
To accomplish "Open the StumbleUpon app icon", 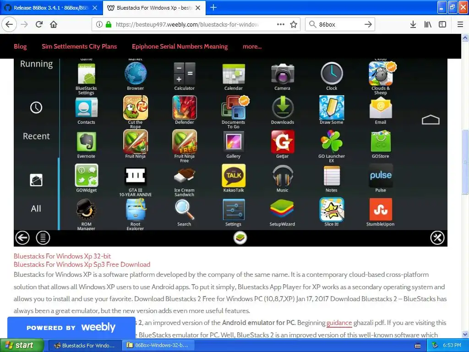I will point(381,210).
